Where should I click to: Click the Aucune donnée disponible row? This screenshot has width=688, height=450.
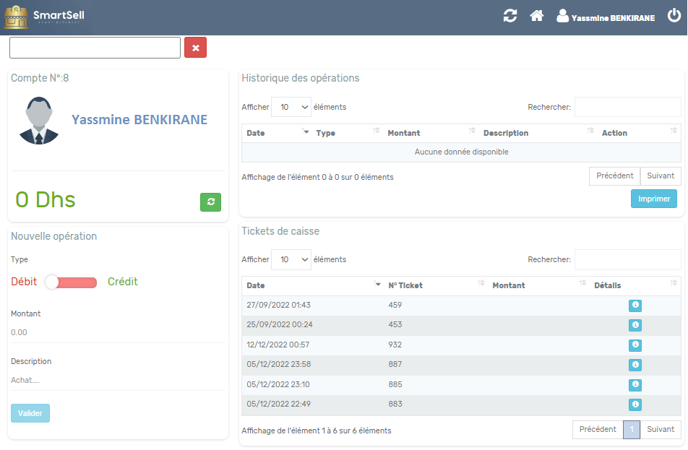tap(461, 152)
